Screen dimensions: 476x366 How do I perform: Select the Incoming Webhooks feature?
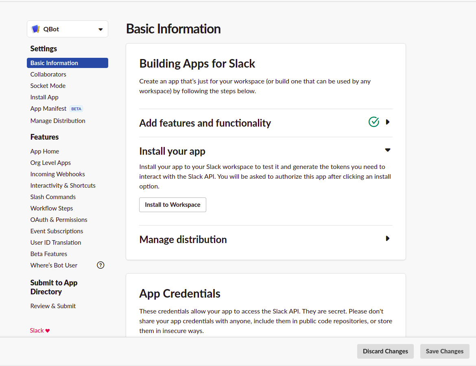tap(57, 174)
